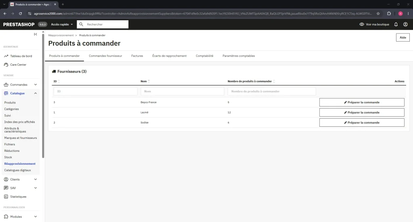The width and height of the screenshot is (413, 222).
Task: Click the Commandes basket icon
Action: (6, 85)
